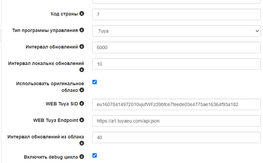Click the info icon beside WEB Tuya SID
The height and width of the screenshot is (163, 263).
point(82,104)
